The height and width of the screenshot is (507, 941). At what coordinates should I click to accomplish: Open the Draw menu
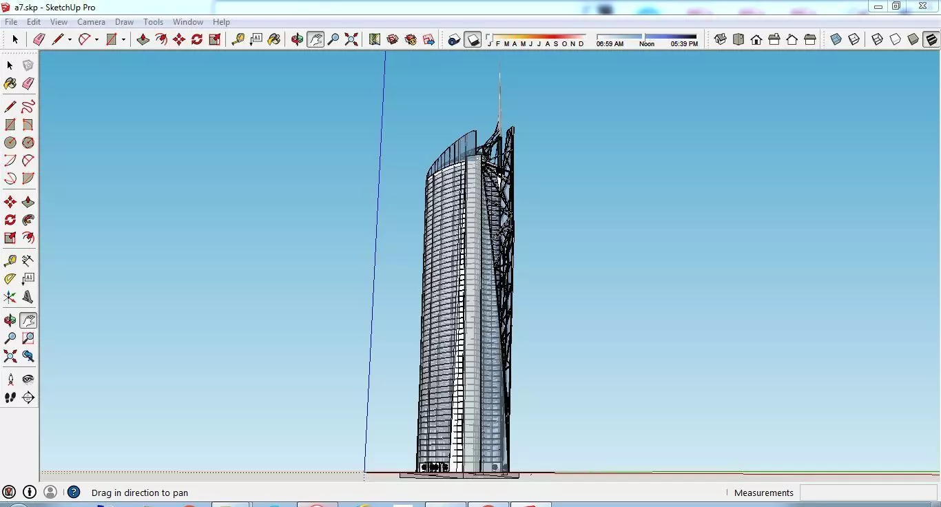pyautogui.click(x=124, y=22)
